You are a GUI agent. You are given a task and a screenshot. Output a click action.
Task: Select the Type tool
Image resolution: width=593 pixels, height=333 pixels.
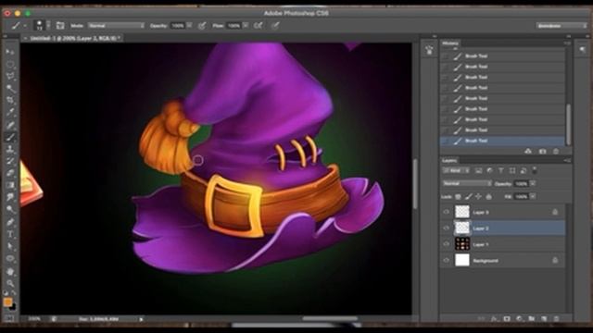point(10,234)
